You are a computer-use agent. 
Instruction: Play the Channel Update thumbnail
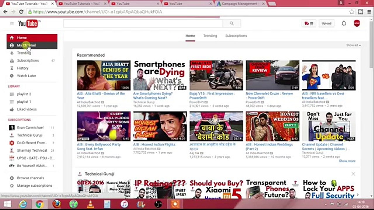(329, 126)
